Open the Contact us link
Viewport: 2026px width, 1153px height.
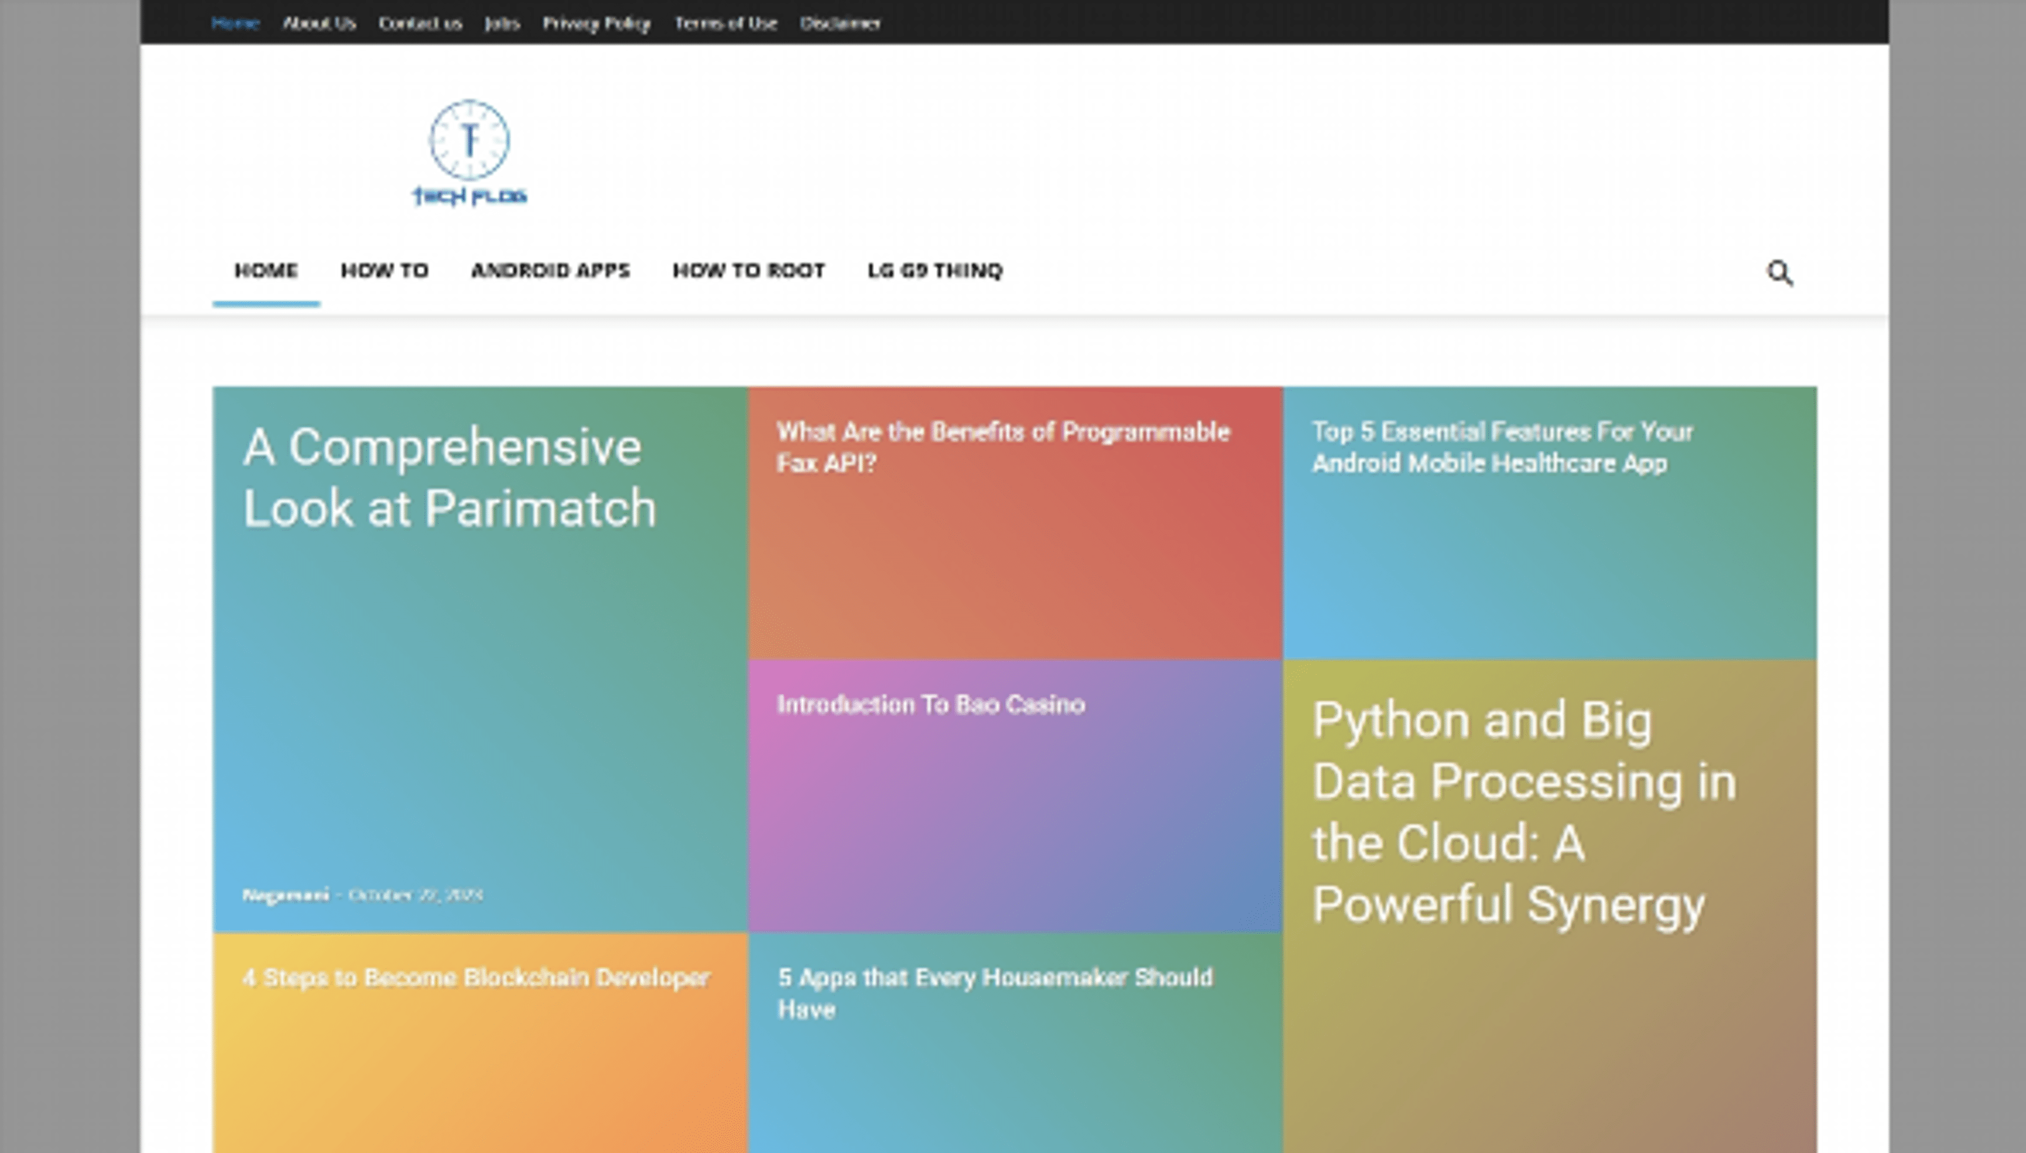pos(420,23)
